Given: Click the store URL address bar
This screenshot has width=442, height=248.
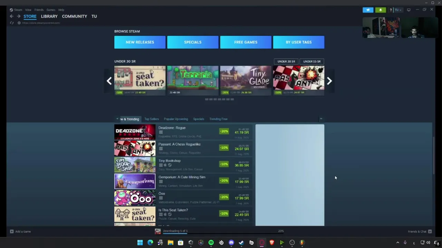Looking at the screenshot, I should tap(41, 23).
